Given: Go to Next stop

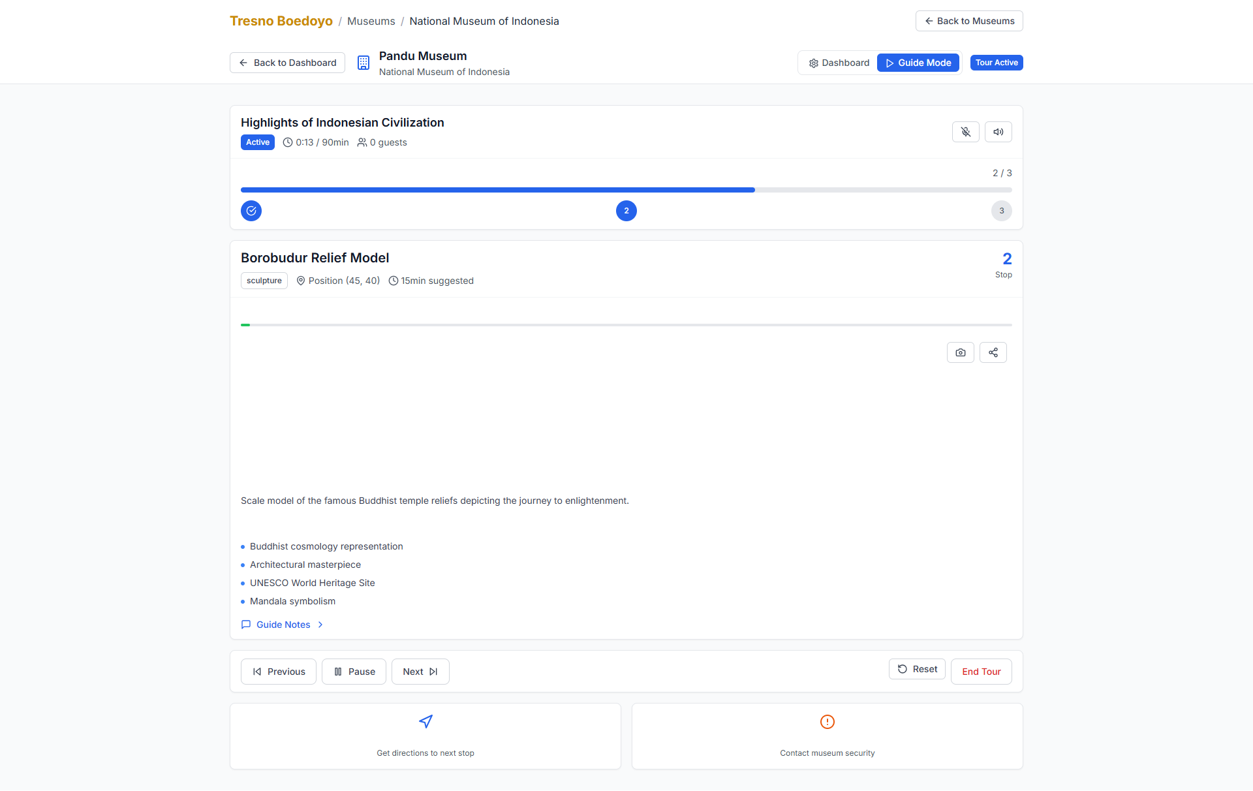Looking at the screenshot, I should (420, 672).
